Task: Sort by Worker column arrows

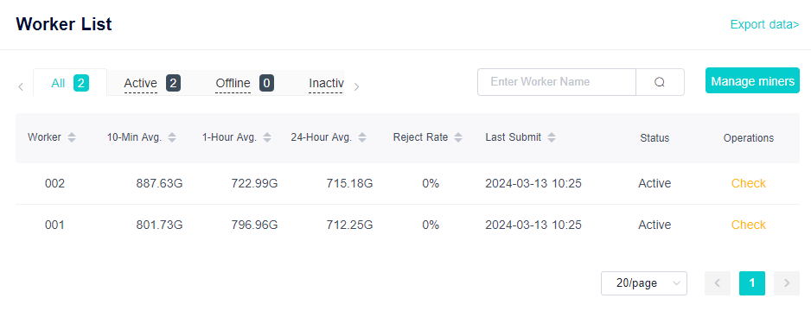Action: pos(72,137)
